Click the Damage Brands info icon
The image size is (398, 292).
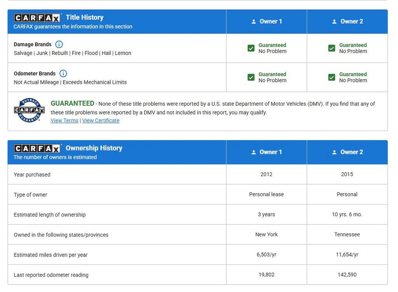point(59,44)
